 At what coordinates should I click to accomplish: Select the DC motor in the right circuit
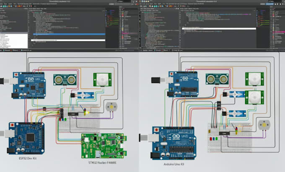pos(264,125)
